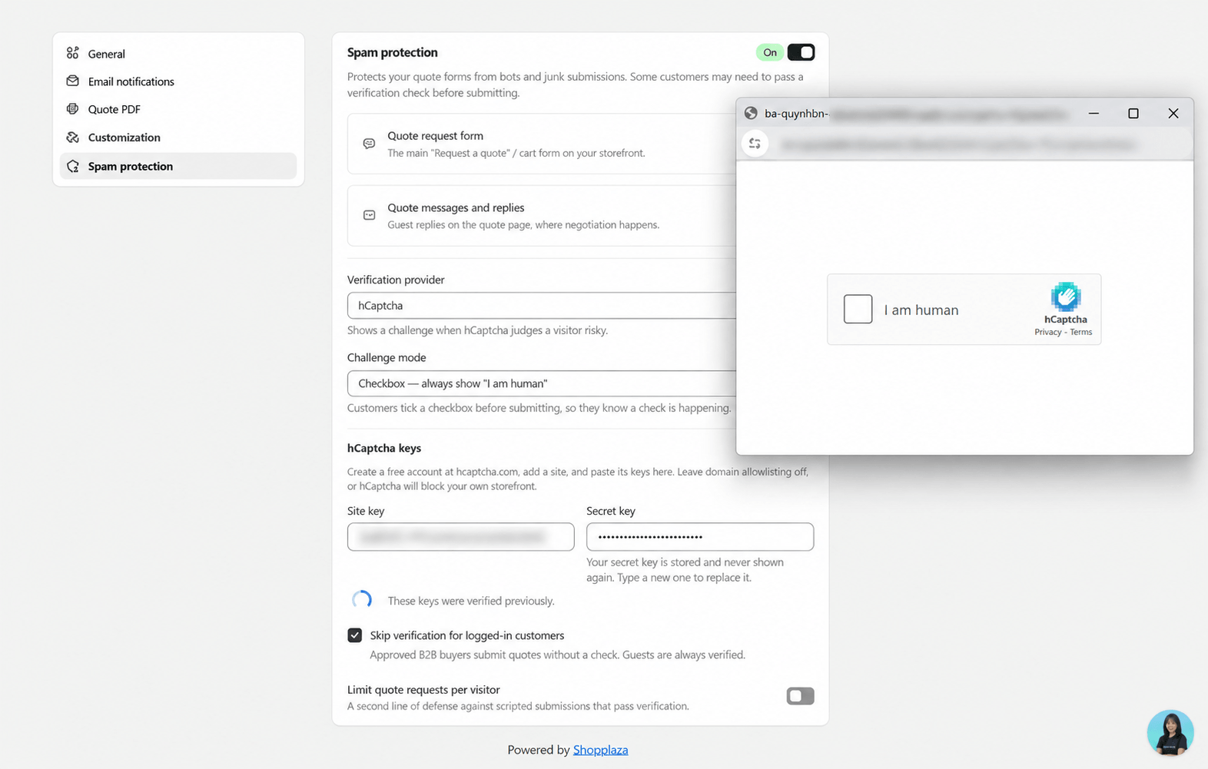The width and height of the screenshot is (1208, 769).
Task: Click the Quote messages and replies icon
Action: click(369, 215)
